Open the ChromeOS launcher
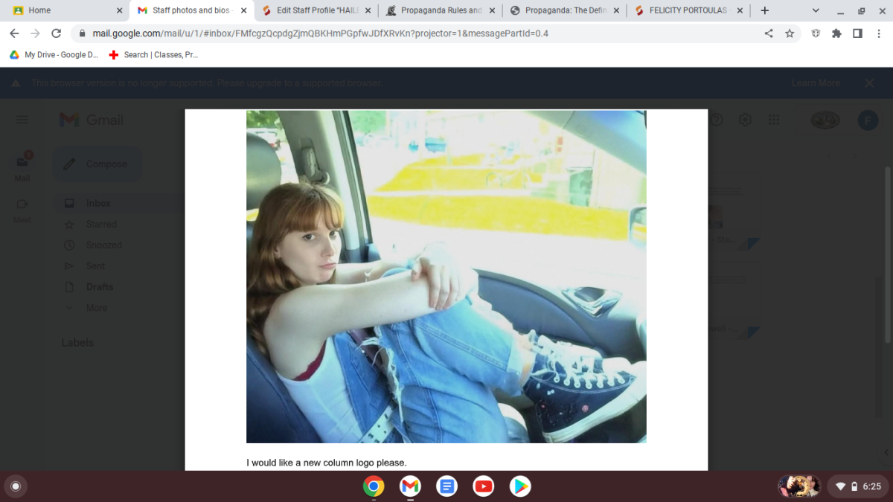Viewport: 893px width, 502px height. pos(15,486)
